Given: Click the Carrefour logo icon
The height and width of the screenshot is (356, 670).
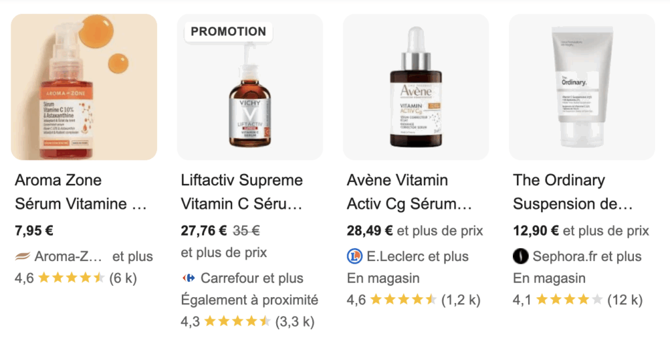Looking at the screenshot, I should 188,278.
